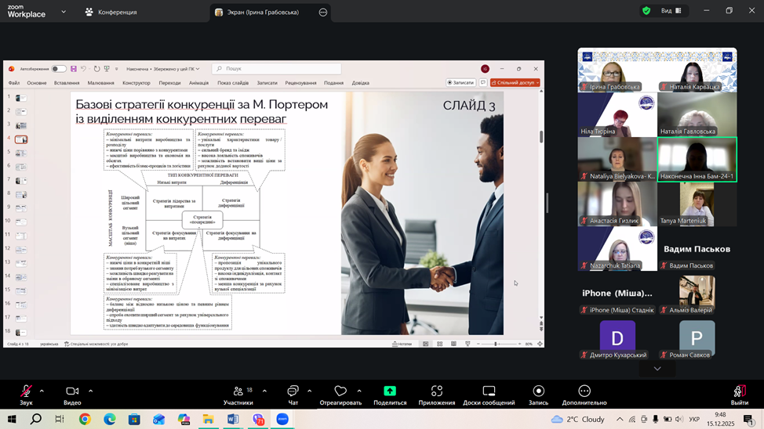The width and height of the screenshot is (764, 429).
Task: Open the Показ слайдів ribbon tab
Action: [233, 83]
